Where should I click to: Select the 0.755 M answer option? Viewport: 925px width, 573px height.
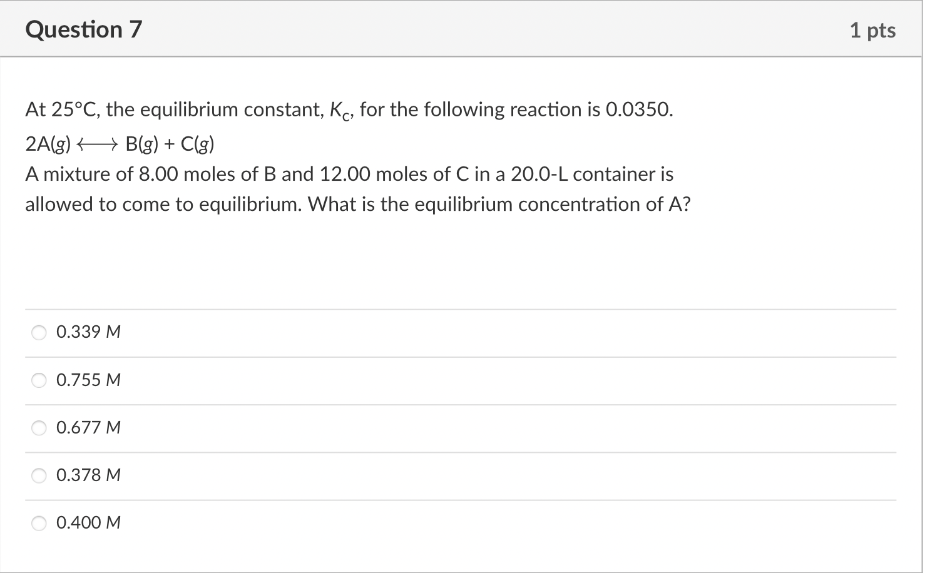39,380
